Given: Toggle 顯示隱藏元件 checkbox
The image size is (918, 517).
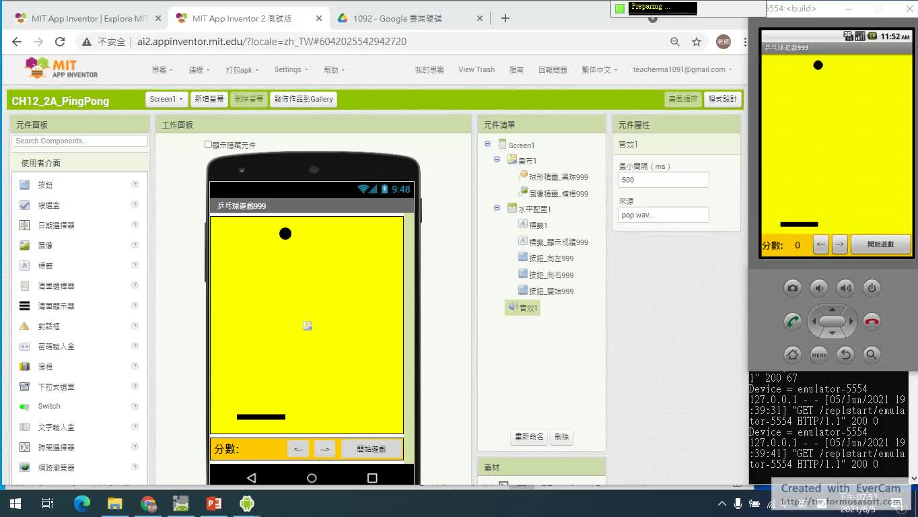Looking at the screenshot, I should 208,144.
